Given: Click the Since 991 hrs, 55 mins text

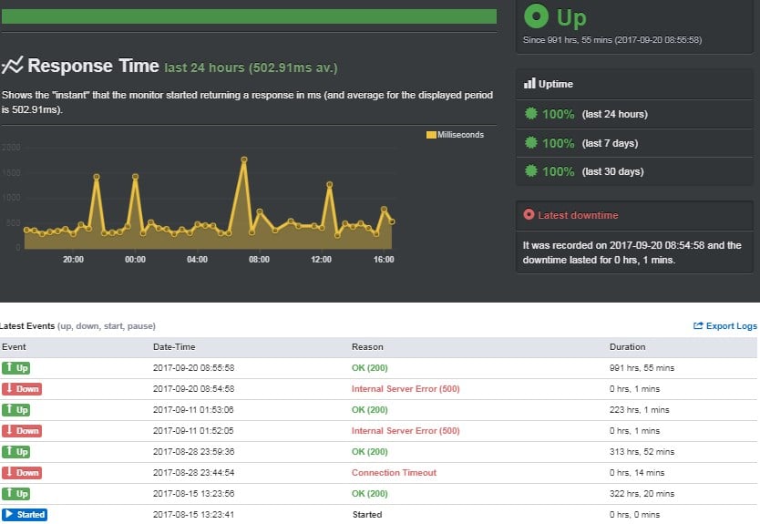Looking at the screenshot, I should click(612, 40).
